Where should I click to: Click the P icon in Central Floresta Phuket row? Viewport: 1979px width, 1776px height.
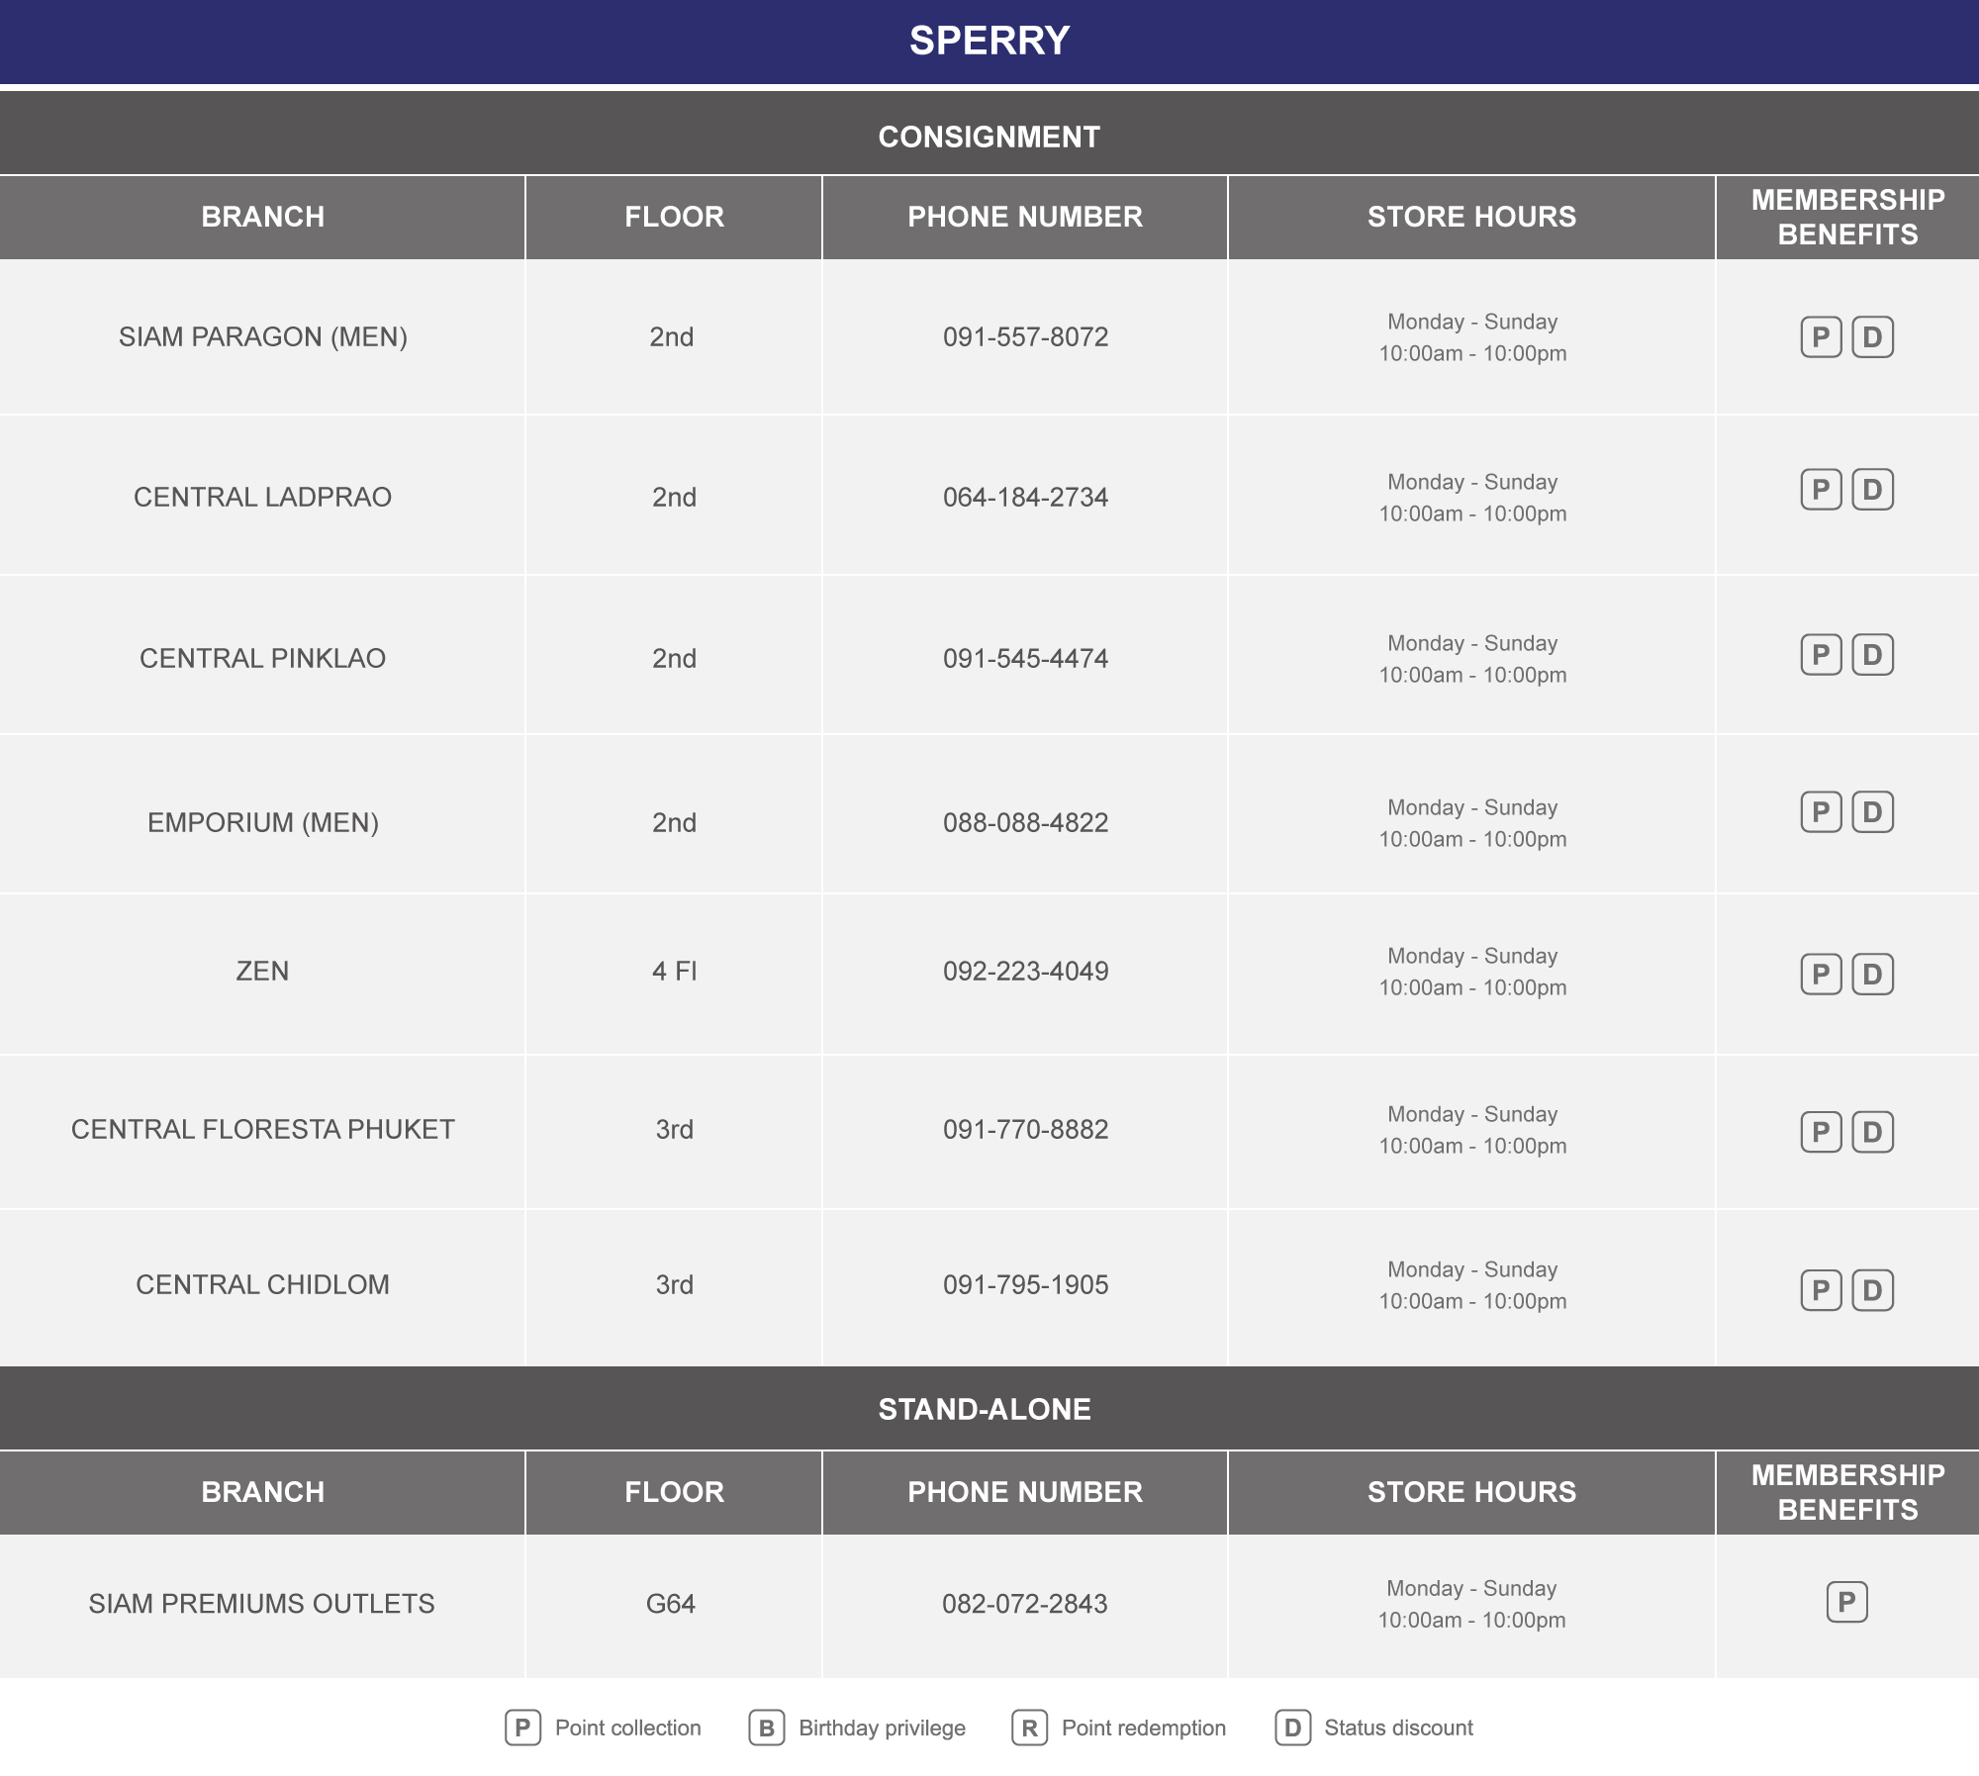click(1821, 1132)
